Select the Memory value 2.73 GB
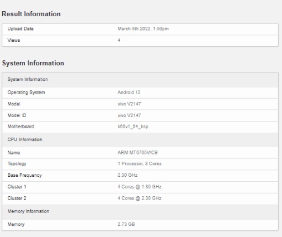 coord(126,224)
